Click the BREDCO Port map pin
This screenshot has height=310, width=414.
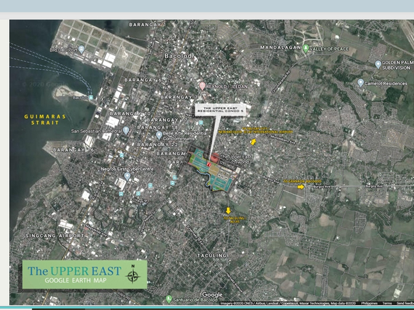82,49
